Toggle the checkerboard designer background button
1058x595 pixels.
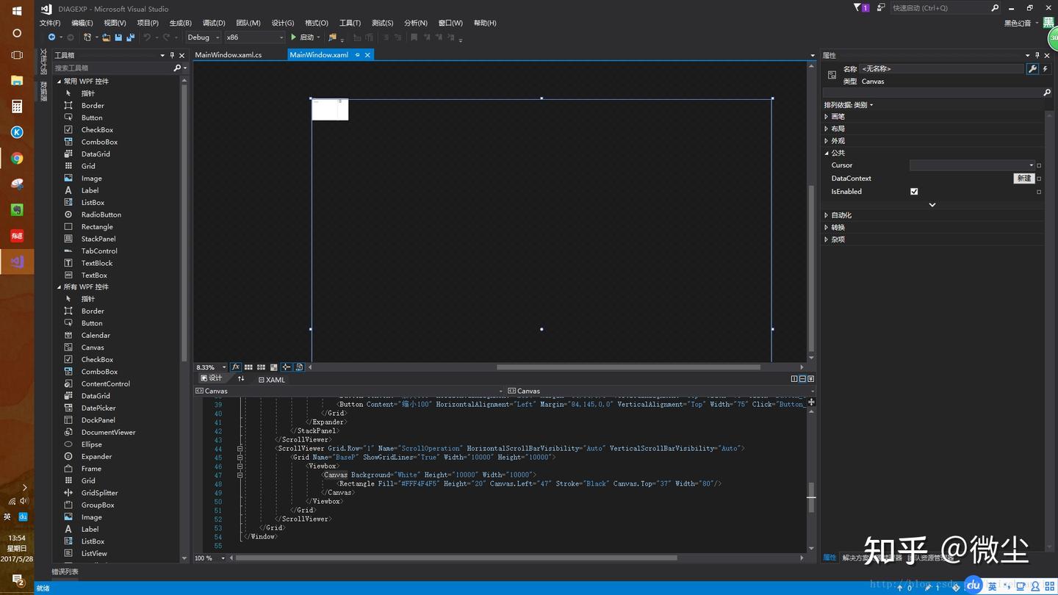[x=273, y=367]
